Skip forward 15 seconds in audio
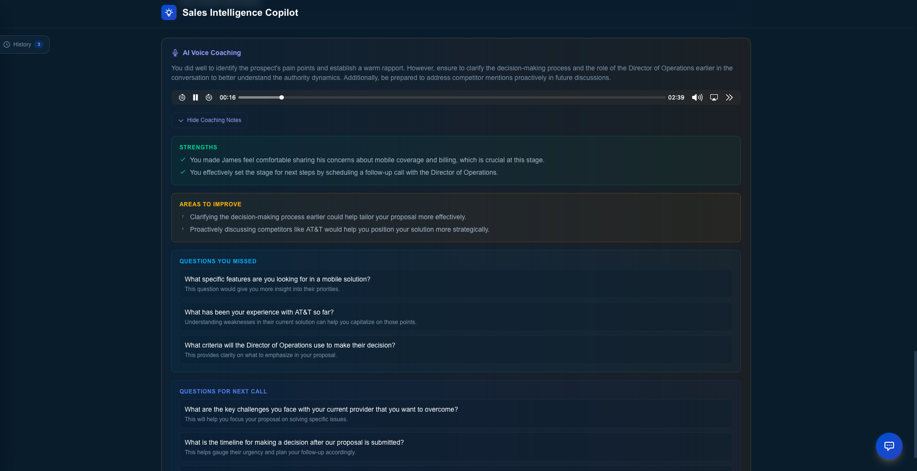 [x=209, y=98]
